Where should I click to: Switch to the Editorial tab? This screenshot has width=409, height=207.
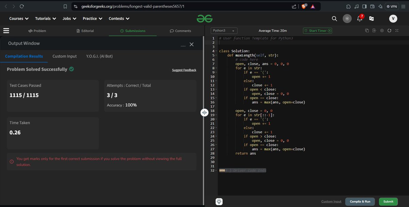pyautogui.click(x=85, y=31)
